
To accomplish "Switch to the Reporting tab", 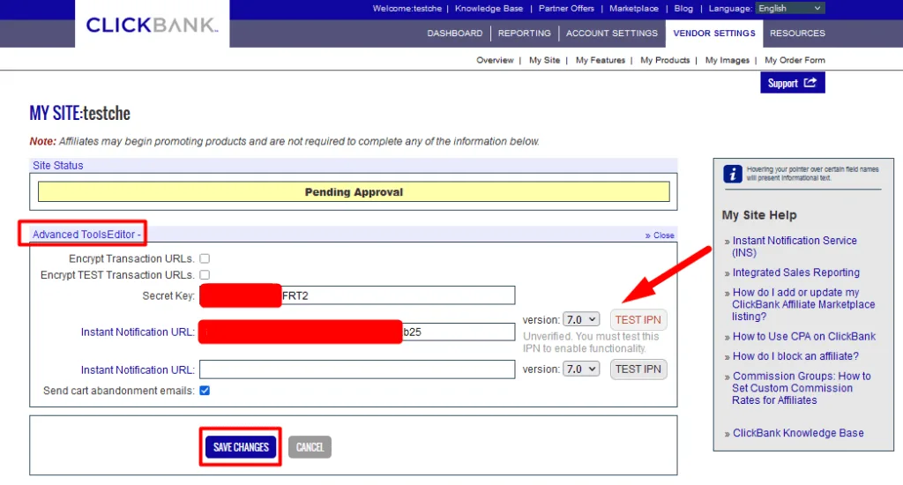I will (x=524, y=34).
